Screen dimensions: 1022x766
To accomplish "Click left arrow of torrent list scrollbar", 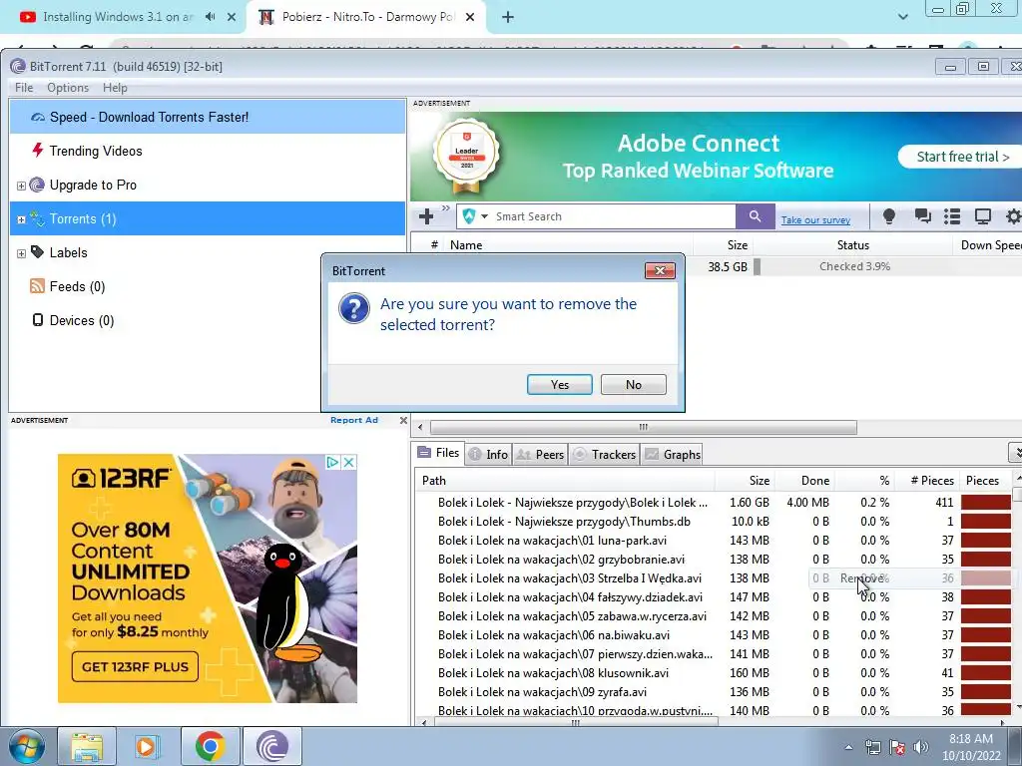I will (x=420, y=427).
